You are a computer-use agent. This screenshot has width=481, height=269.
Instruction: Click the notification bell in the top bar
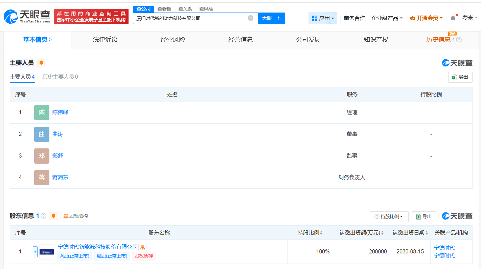pos(453,18)
